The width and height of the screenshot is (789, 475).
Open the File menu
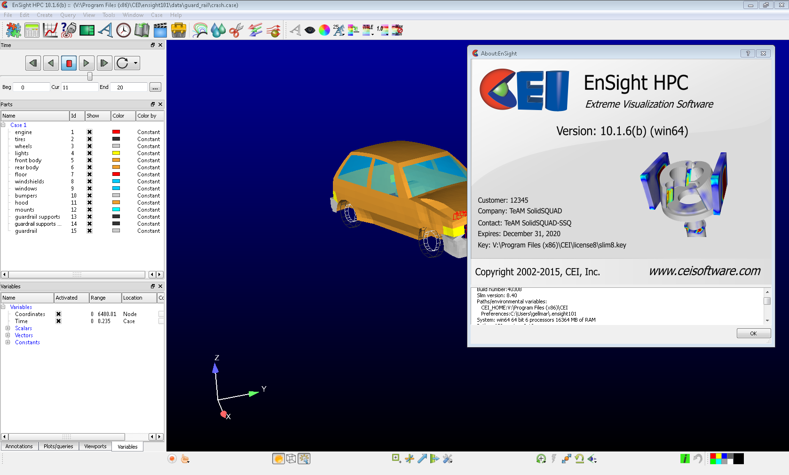8,15
